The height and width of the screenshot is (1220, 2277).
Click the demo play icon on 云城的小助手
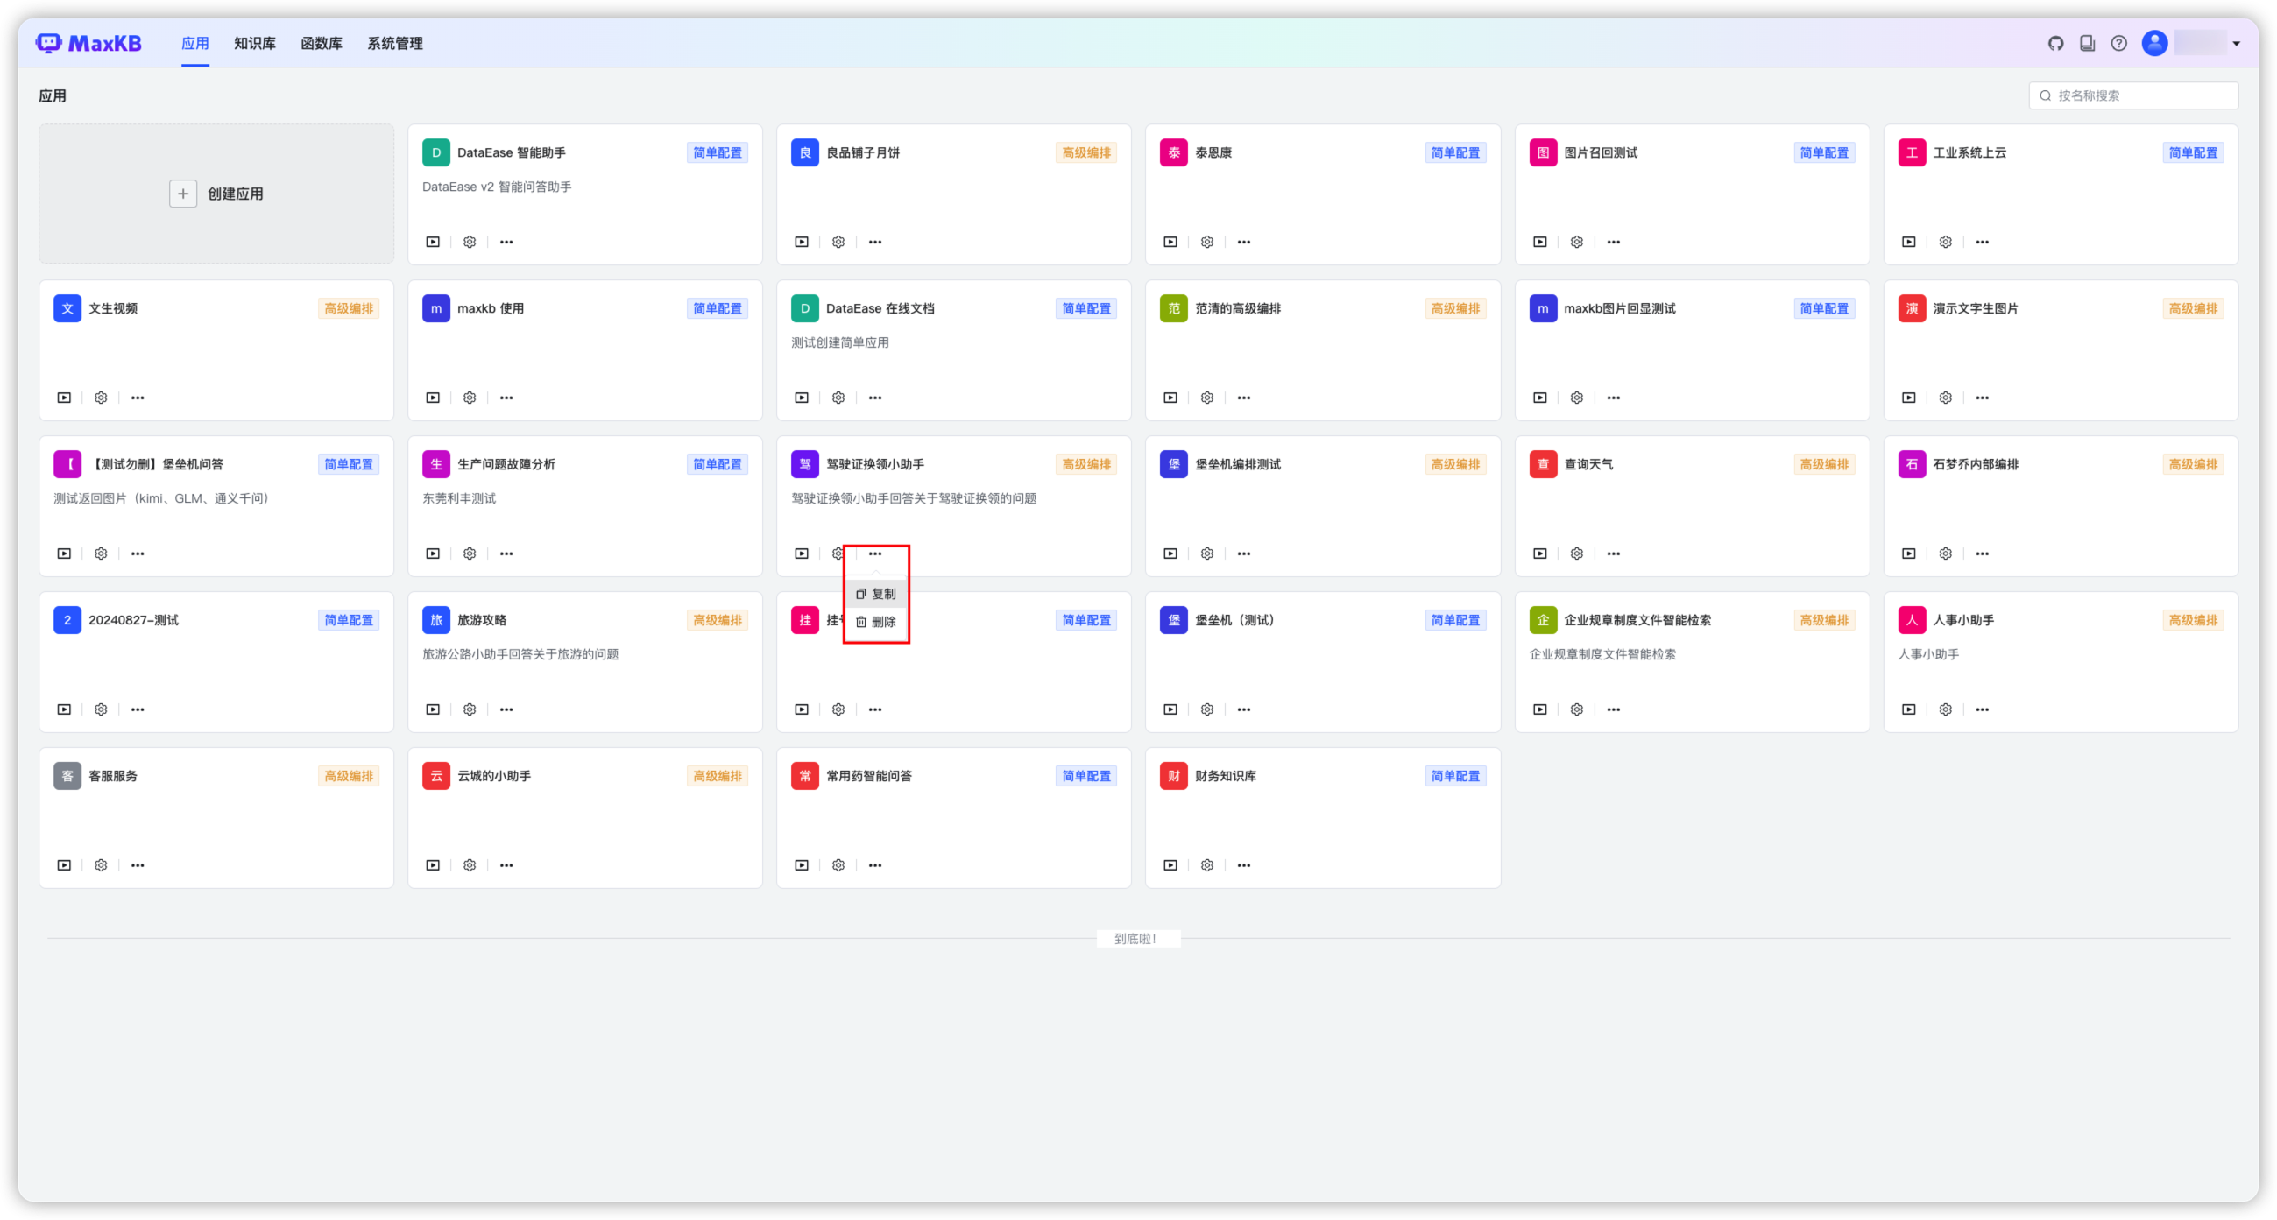coord(433,866)
